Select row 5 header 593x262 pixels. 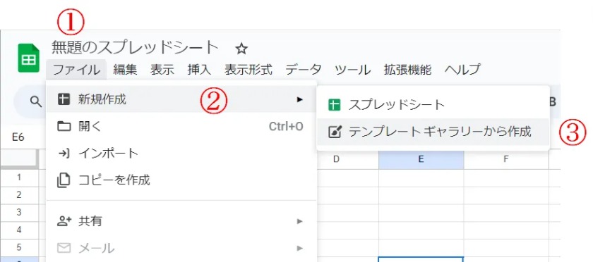(x=19, y=248)
